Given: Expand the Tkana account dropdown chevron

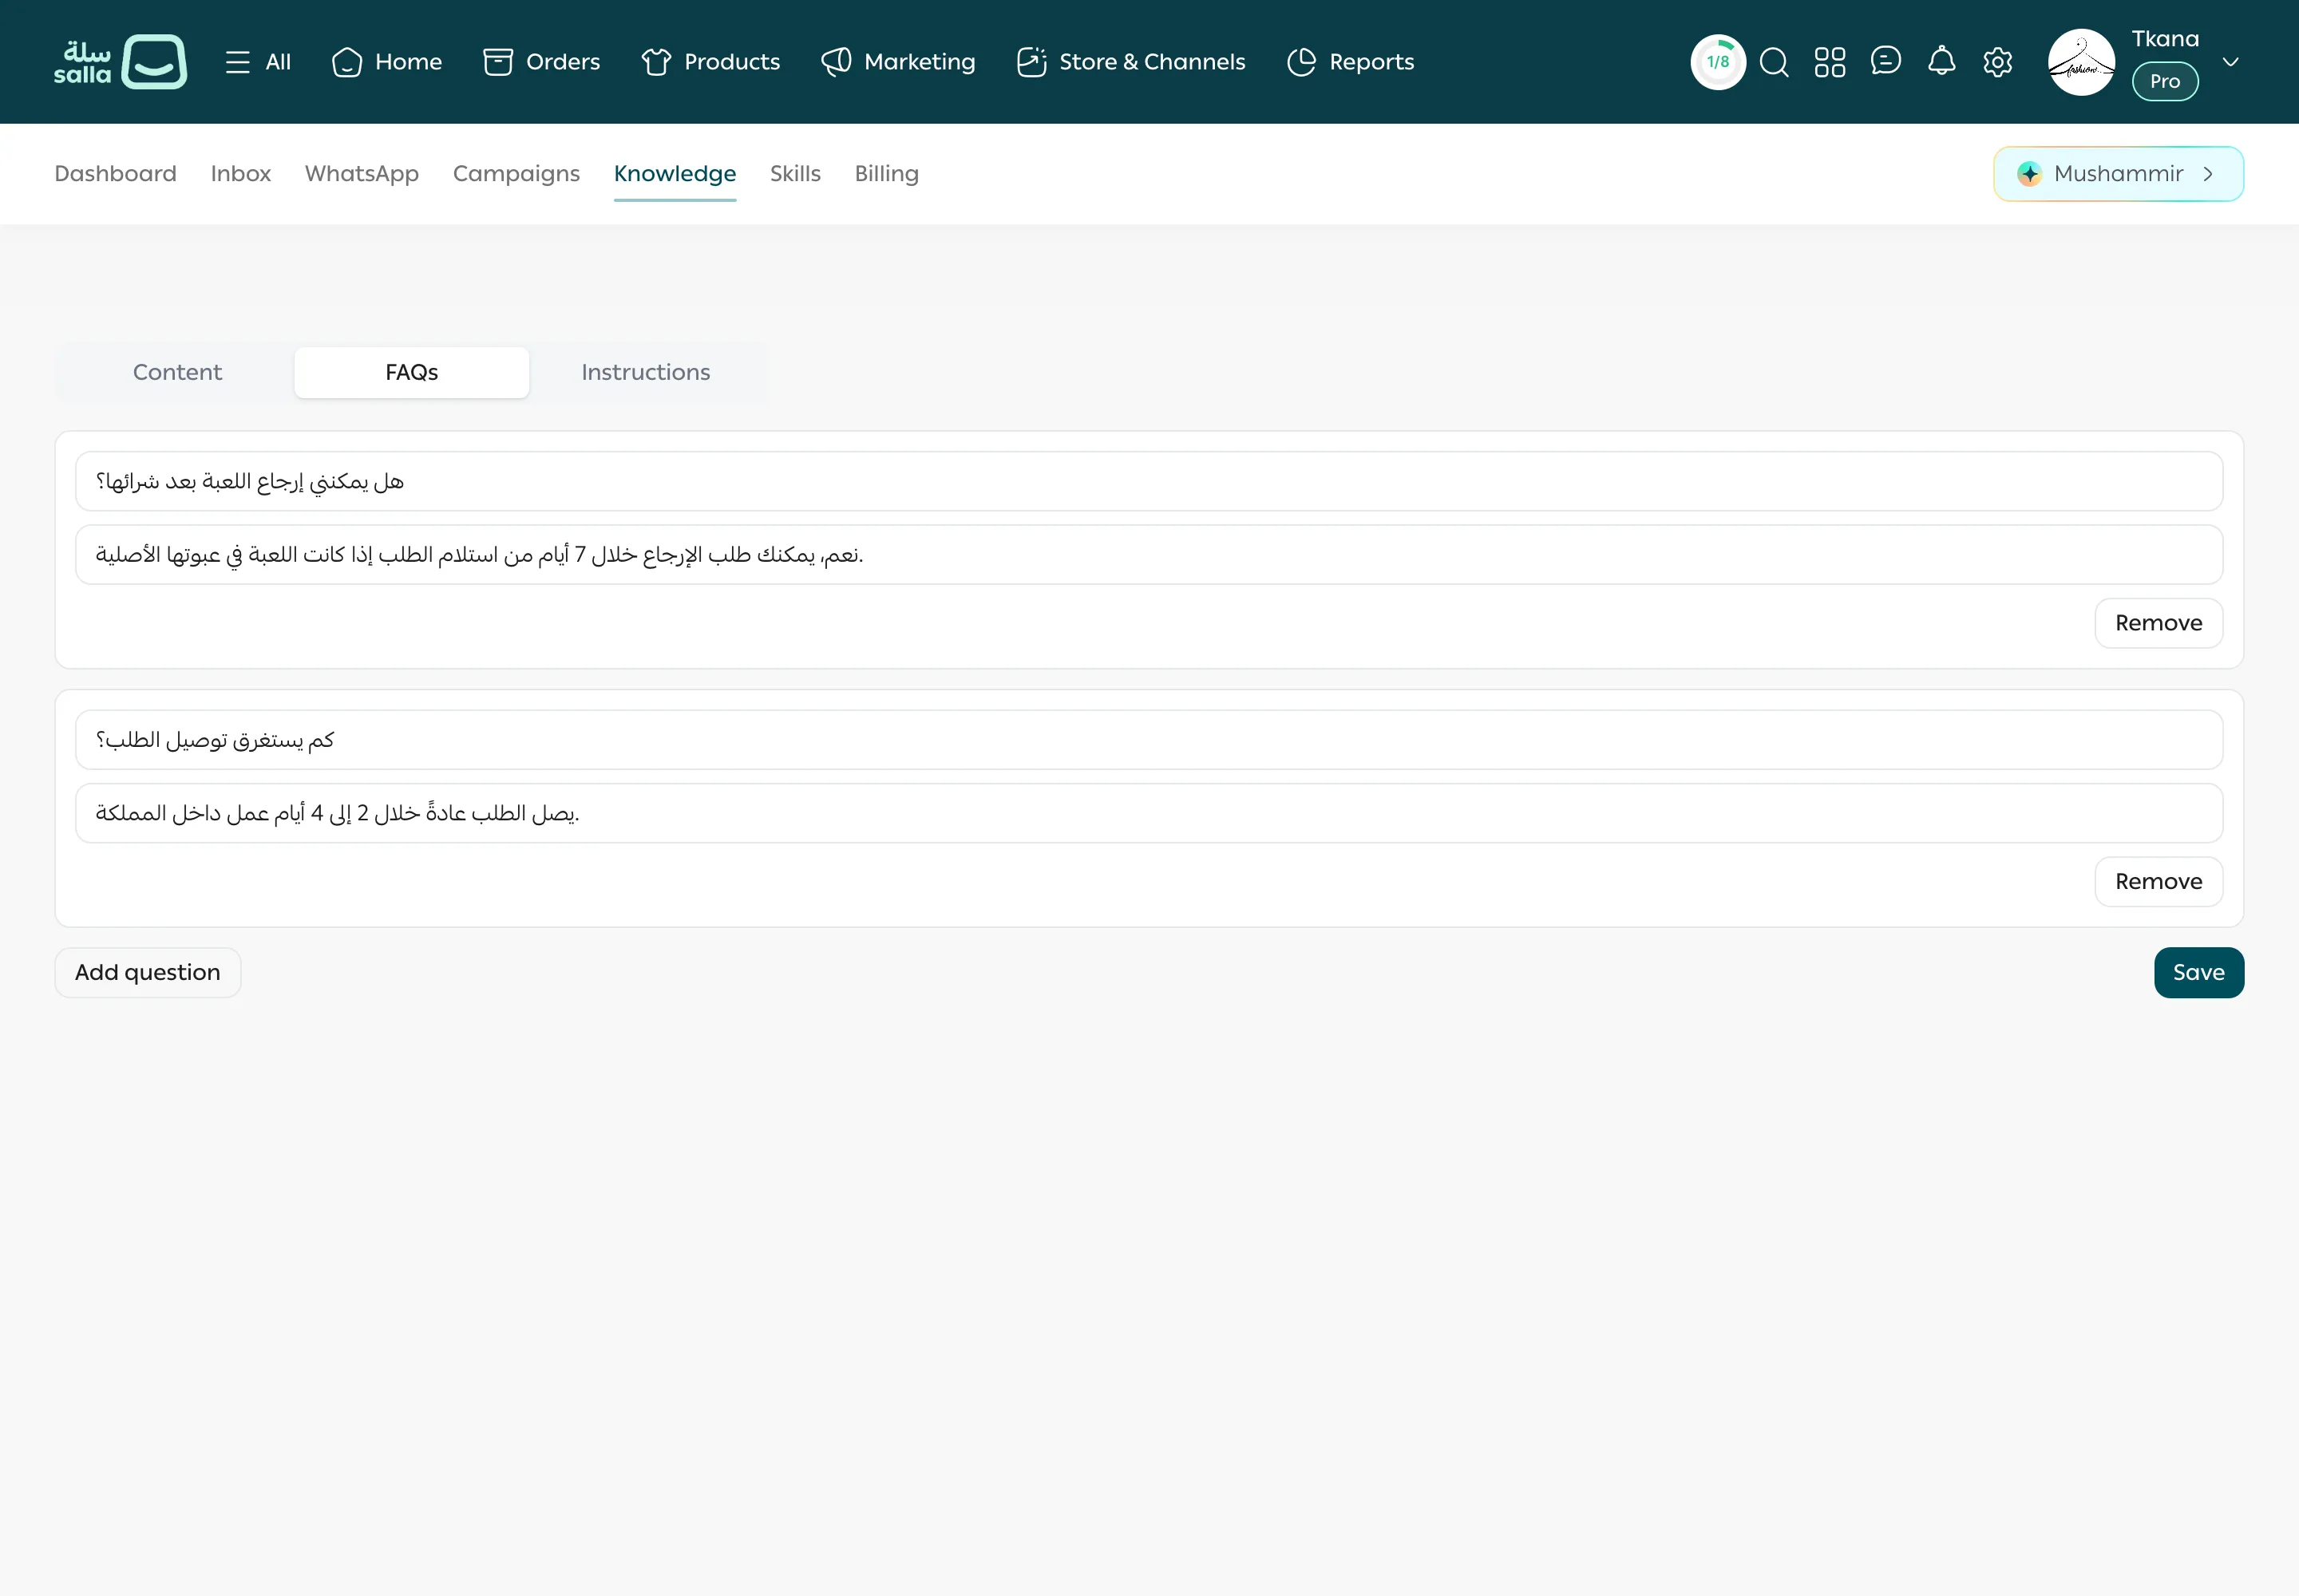Looking at the screenshot, I should coord(2230,62).
